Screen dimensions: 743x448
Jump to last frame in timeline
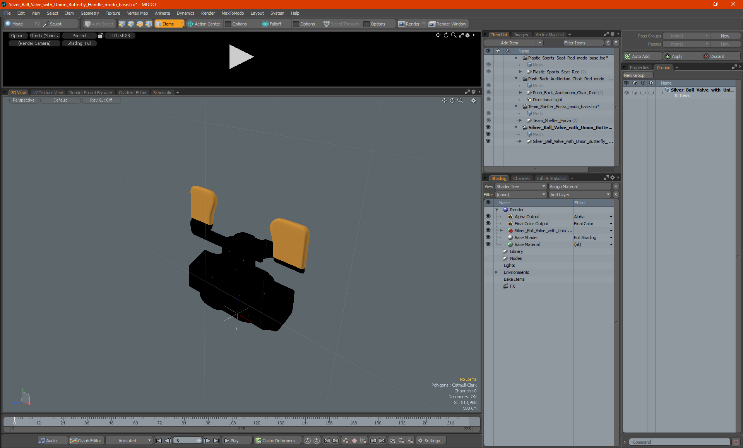(216, 441)
